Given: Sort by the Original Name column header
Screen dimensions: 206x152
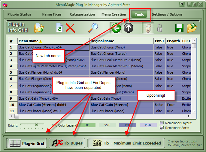Looking at the screenshot, I should pyautogui.click(x=122, y=41).
